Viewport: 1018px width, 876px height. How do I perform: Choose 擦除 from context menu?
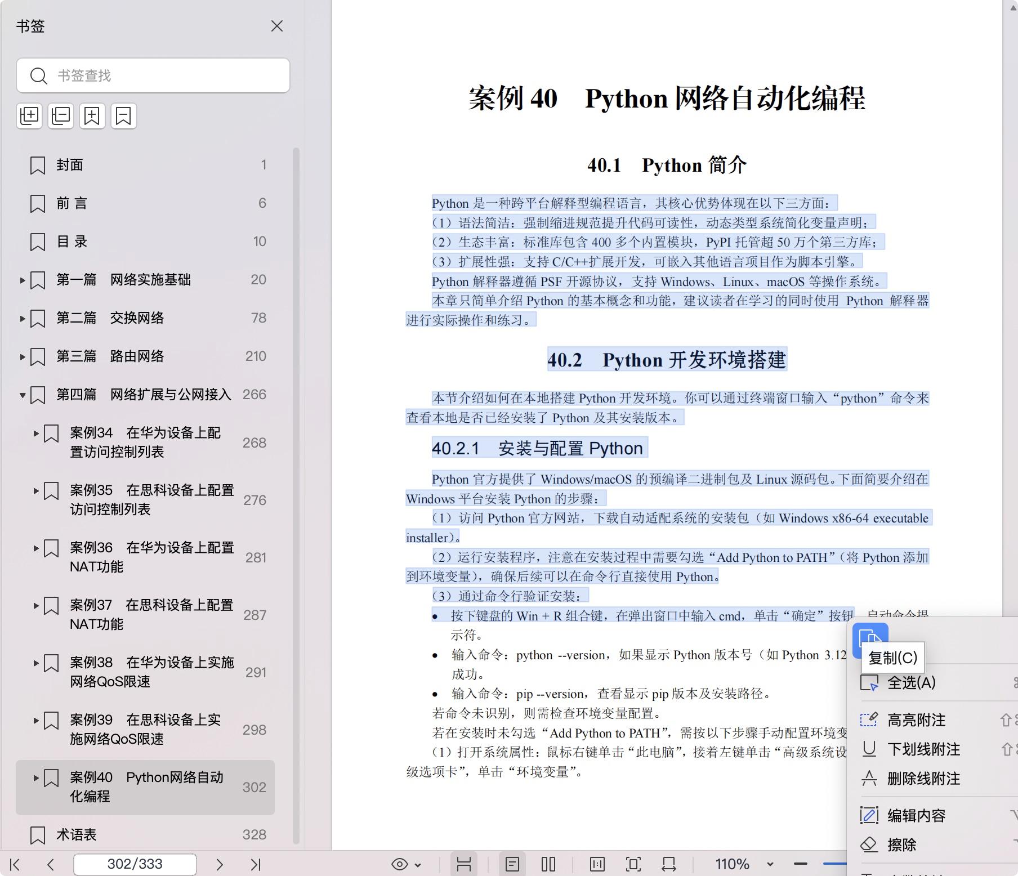point(901,845)
